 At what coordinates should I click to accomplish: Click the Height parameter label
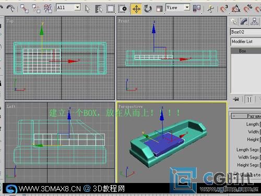tap(253, 139)
